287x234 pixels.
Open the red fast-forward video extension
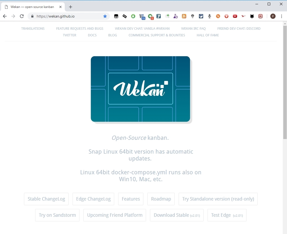coord(235,16)
